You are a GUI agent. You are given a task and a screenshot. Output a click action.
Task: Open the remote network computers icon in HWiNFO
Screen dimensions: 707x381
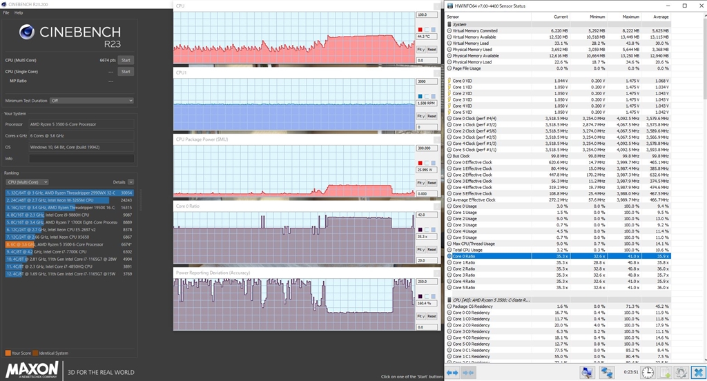point(606,373)
